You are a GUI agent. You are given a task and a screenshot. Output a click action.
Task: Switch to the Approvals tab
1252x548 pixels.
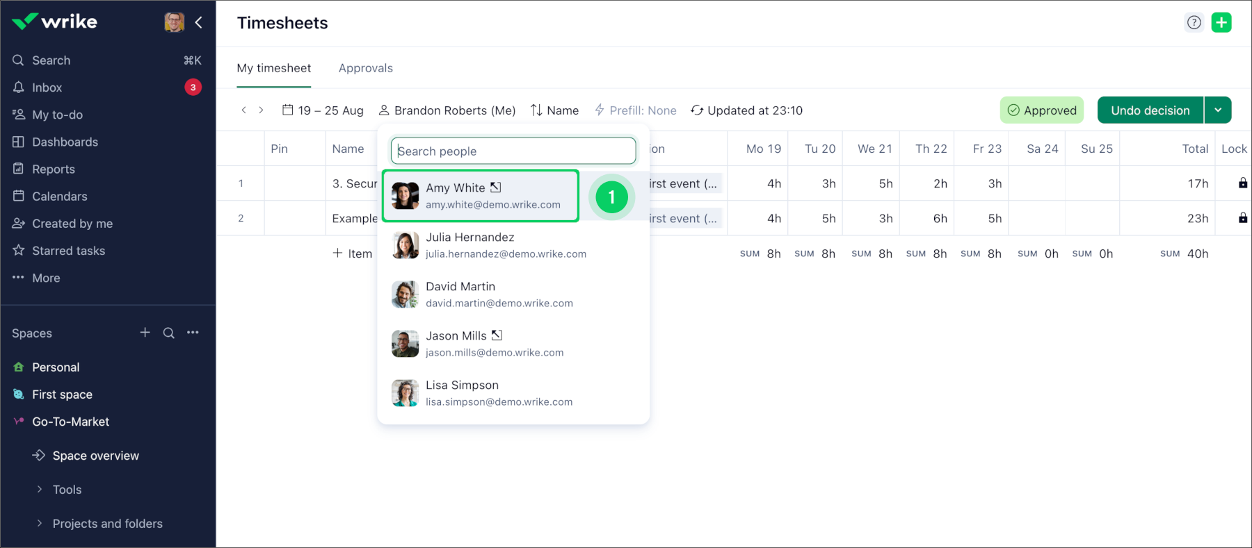coord(365,68)
